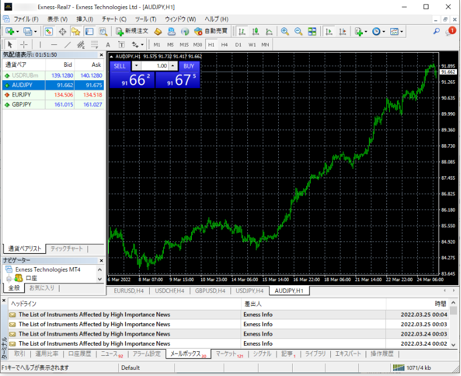
Task: Toggle chart auto scroll icon
Action: [x=329, y=31]
